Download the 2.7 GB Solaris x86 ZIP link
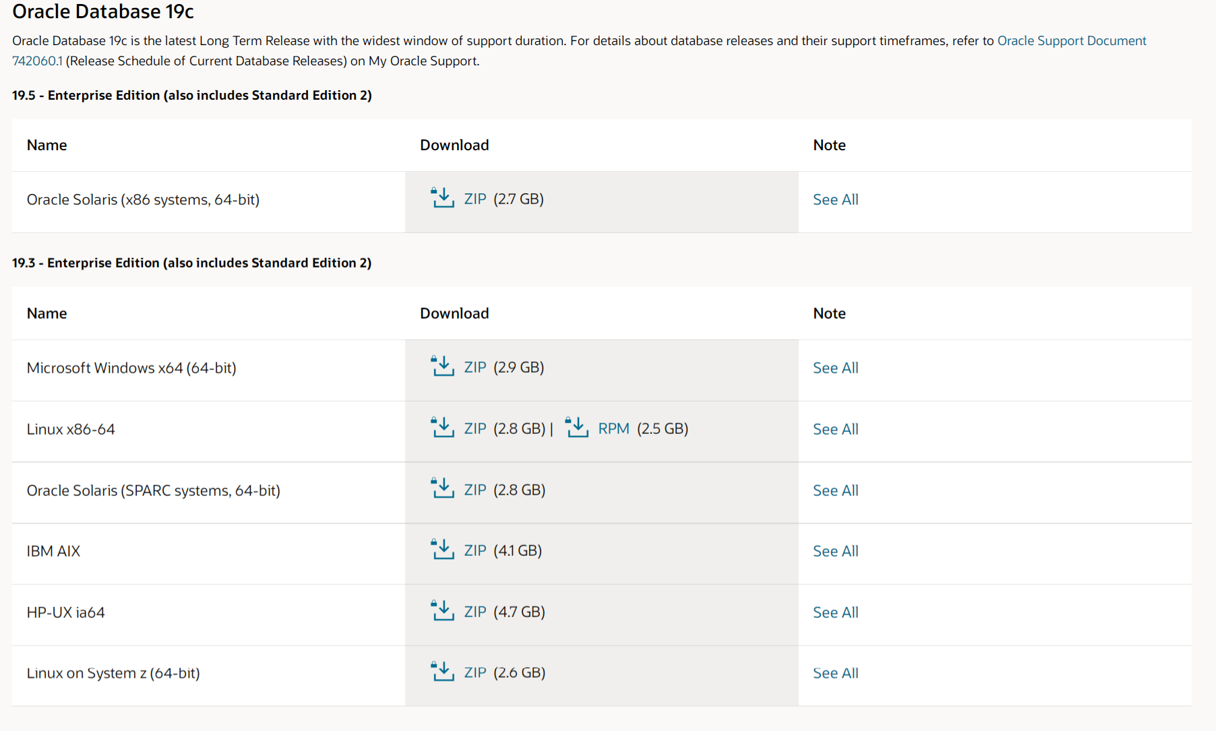Viewport: 1216px width, 731px height. (475, 199)
